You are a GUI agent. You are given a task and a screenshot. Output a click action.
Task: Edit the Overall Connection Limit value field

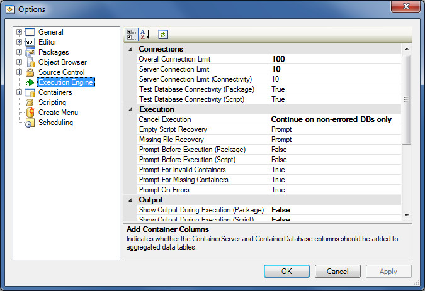(334, 59)
